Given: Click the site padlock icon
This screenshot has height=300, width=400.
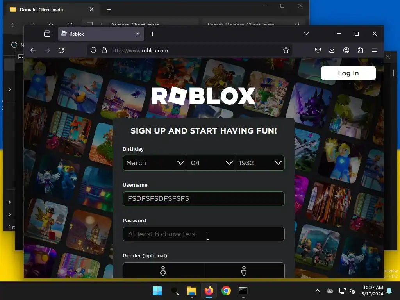Looking at the screenshot, I should pyautogui.click(x=104, y=50).
